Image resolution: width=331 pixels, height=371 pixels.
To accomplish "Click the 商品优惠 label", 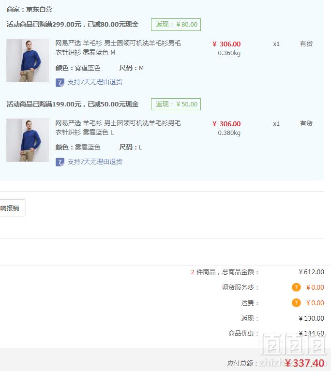I will (243, 333).
